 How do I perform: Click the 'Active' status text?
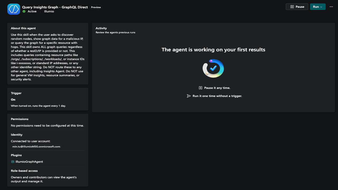click(x=32, y=12)
